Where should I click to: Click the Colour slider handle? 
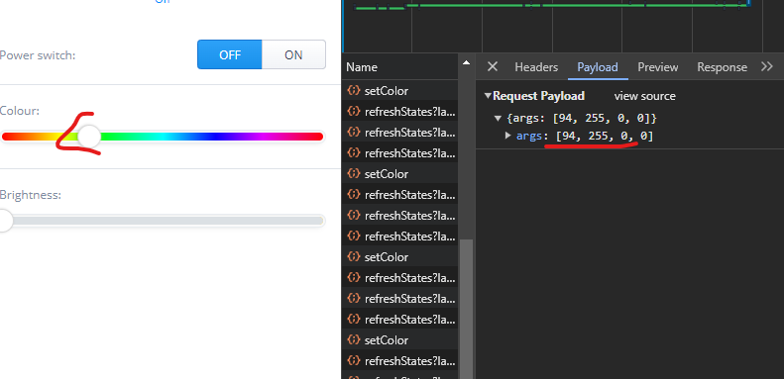tap(89, 137)
